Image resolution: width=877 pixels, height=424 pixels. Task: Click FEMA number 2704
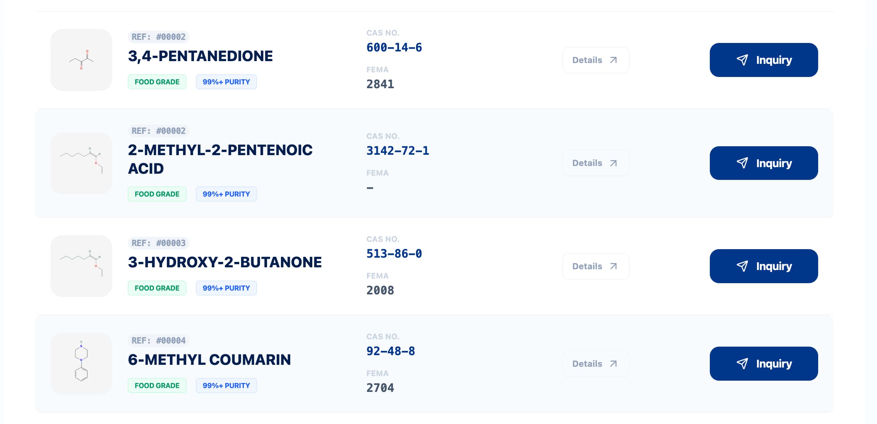pyautogui.click(x=380, y=388)
